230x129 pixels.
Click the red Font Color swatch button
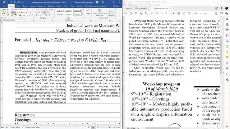click(x=20, y=15)
